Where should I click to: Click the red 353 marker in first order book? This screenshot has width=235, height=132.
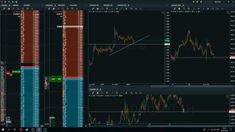coord(8,73)
